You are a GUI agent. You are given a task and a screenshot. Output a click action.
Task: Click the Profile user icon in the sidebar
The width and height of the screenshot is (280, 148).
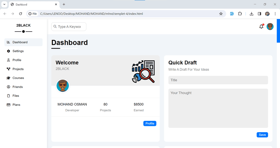click(x=8, y=60)
